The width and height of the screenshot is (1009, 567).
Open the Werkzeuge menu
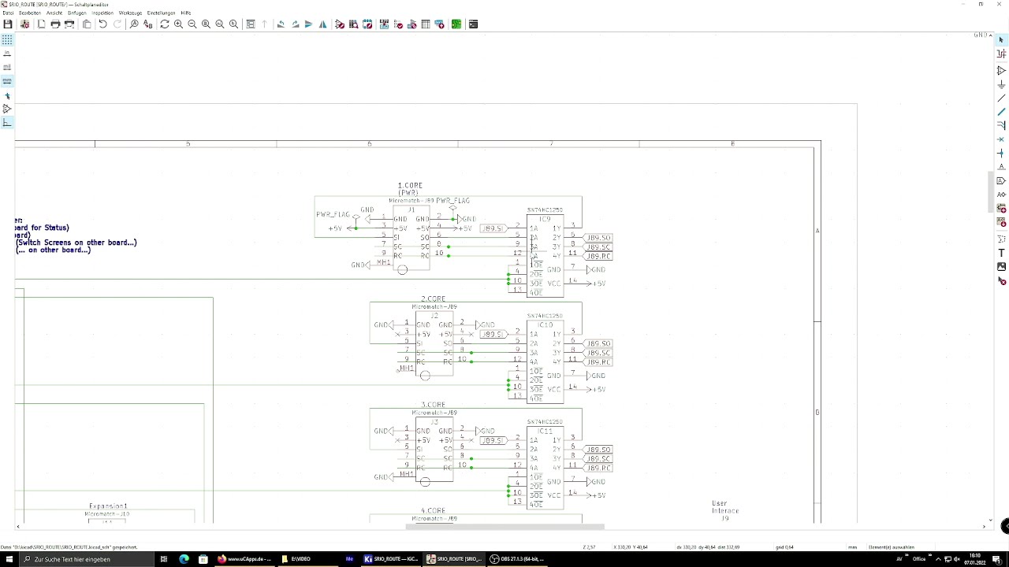tap(130, 13)
